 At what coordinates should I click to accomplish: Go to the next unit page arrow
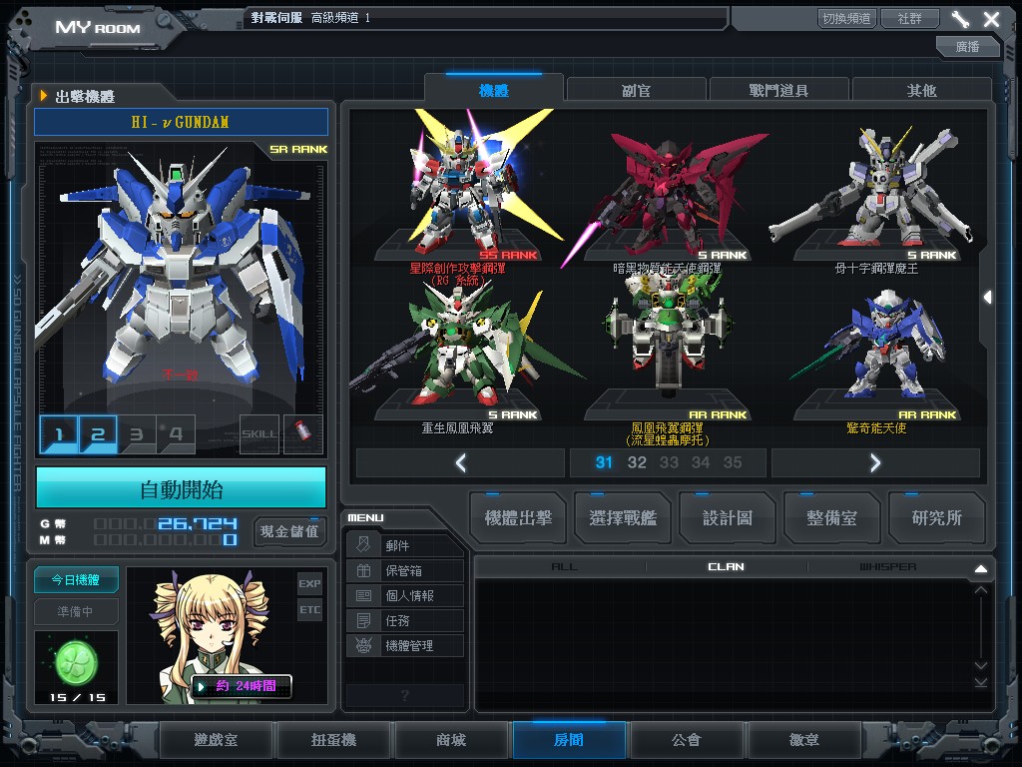(874, 462)
